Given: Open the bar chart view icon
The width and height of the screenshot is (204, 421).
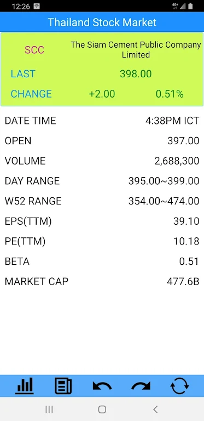Looking at the screenshot, I should pos(25,385).
